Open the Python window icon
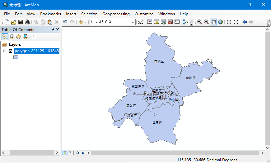This screenshot has width=271, height=163. [177, 22]
